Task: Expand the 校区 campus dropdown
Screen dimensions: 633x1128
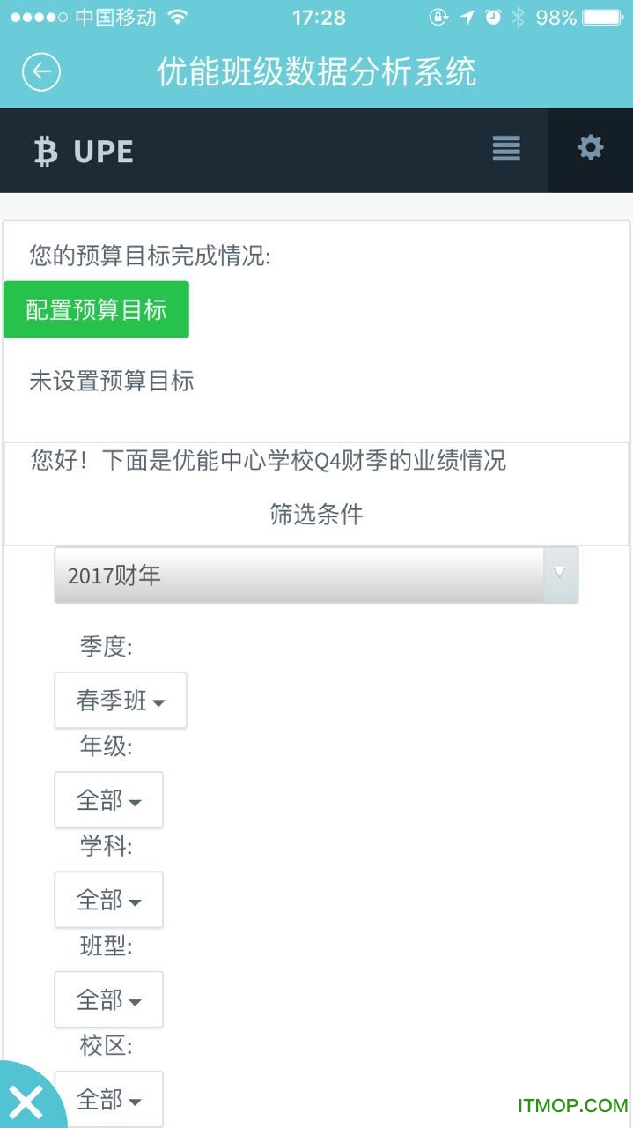Action: pos(108,1099)
